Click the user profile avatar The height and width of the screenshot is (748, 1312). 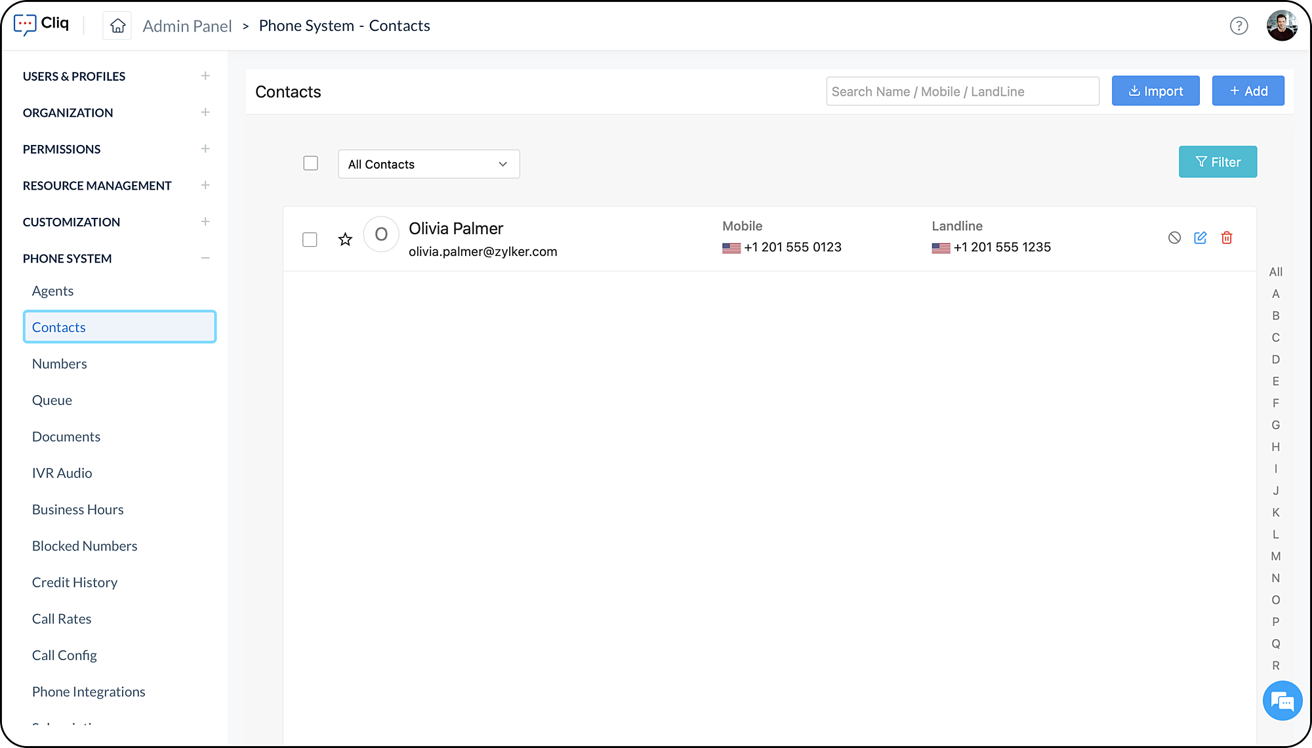point(1282,26)
